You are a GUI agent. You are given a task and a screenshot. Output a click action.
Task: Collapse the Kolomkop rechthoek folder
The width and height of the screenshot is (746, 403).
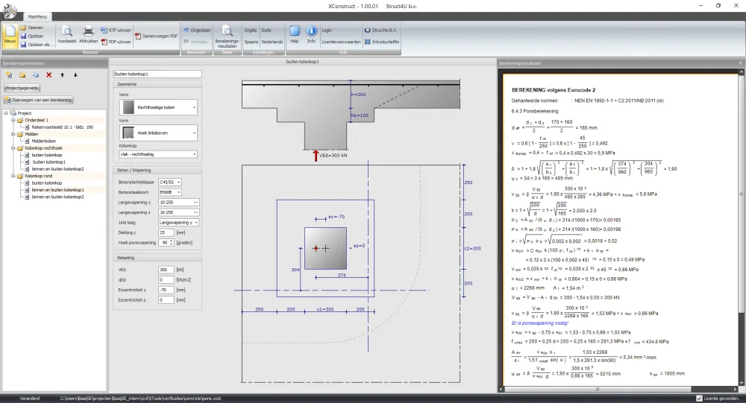pyautogui.click(x=13, y=147)
